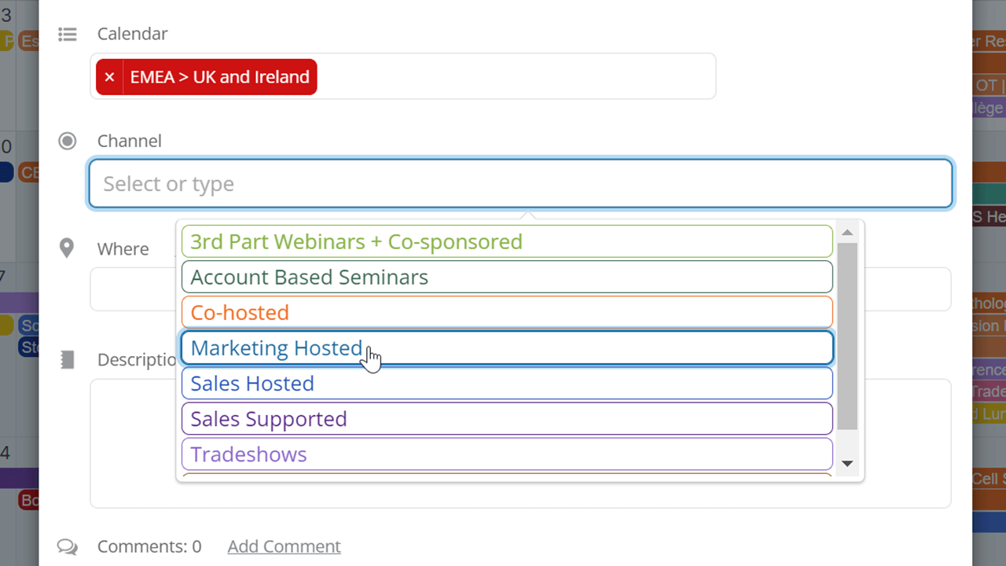
Task: Choose Account Based Seminars option
Action: point(507,277)
